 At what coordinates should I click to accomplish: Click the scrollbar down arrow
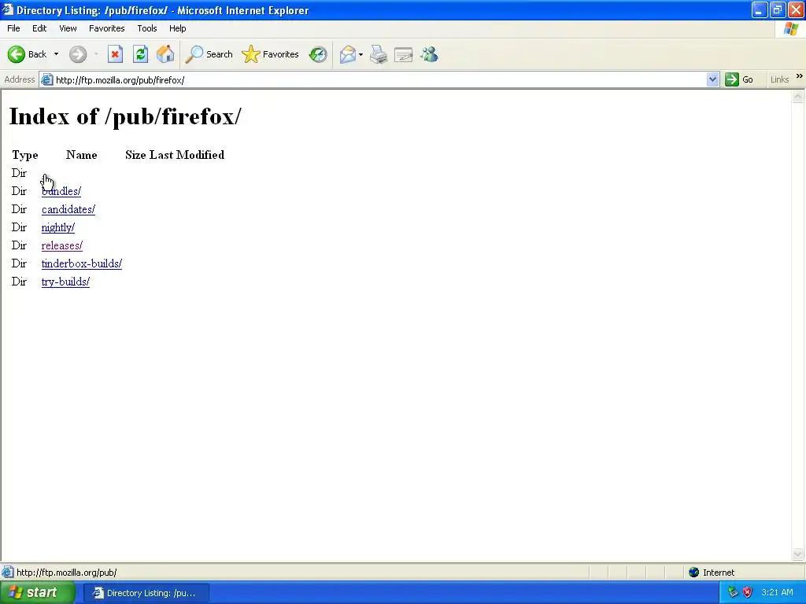(x=798, y=554)
